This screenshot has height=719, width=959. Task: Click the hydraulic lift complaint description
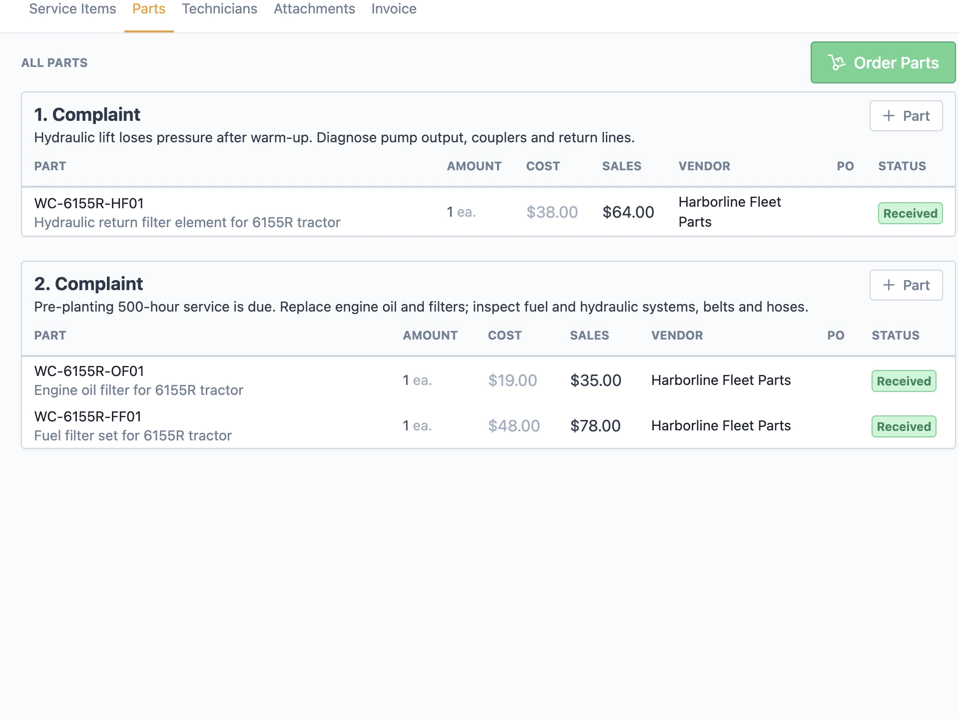334,137
